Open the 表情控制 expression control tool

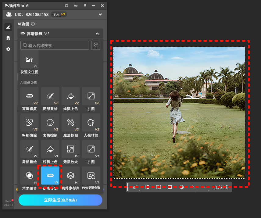50,123
